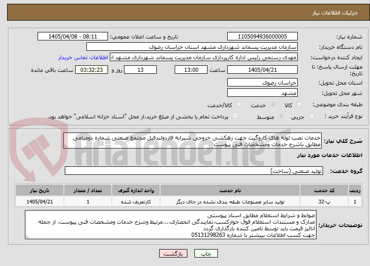Click the buyer organization name field
This screenshot has height=266, width=370.
coord(192,47)
